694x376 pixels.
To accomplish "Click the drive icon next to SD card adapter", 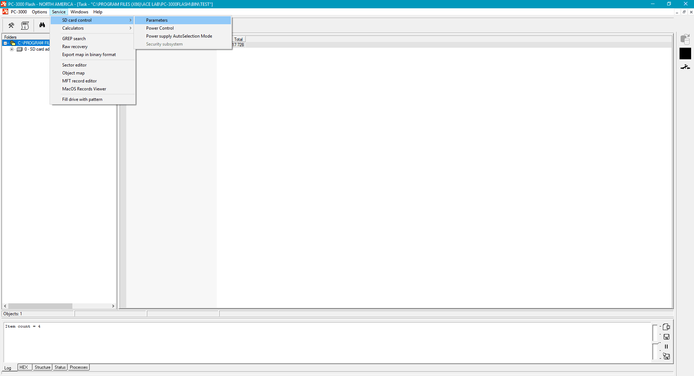I will coord(20,49).
